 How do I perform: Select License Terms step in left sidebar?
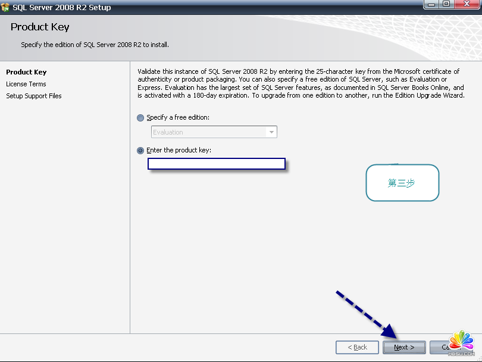[26, 84]
